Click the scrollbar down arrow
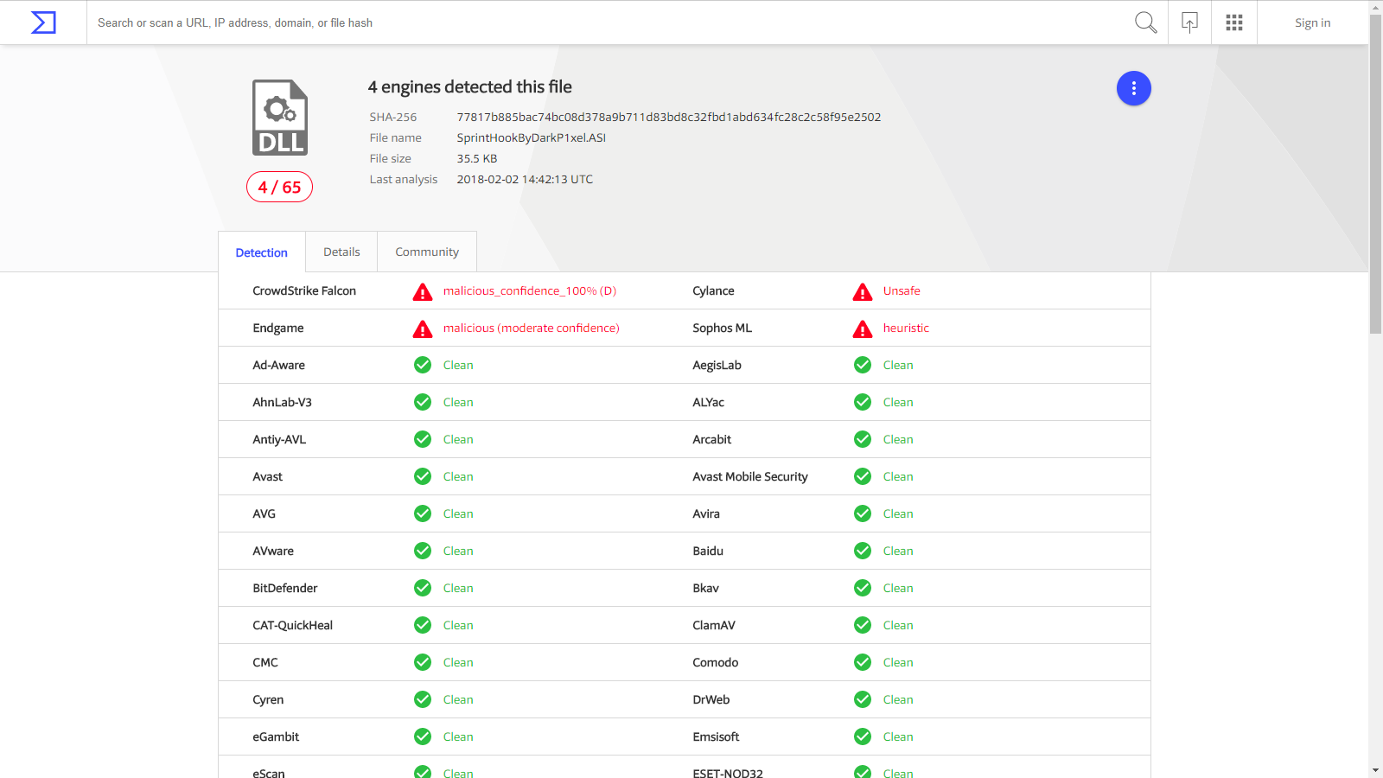 click(x=1375, y=770)
